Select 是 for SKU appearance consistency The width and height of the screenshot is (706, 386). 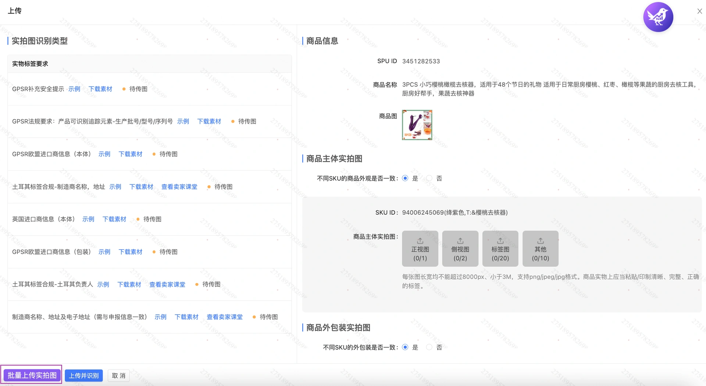(405, 178)
